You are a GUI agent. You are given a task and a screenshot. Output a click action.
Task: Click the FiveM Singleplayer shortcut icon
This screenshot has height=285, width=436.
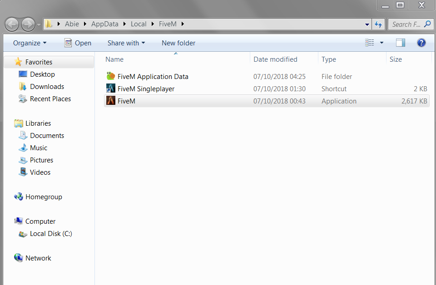coord(111,88)
